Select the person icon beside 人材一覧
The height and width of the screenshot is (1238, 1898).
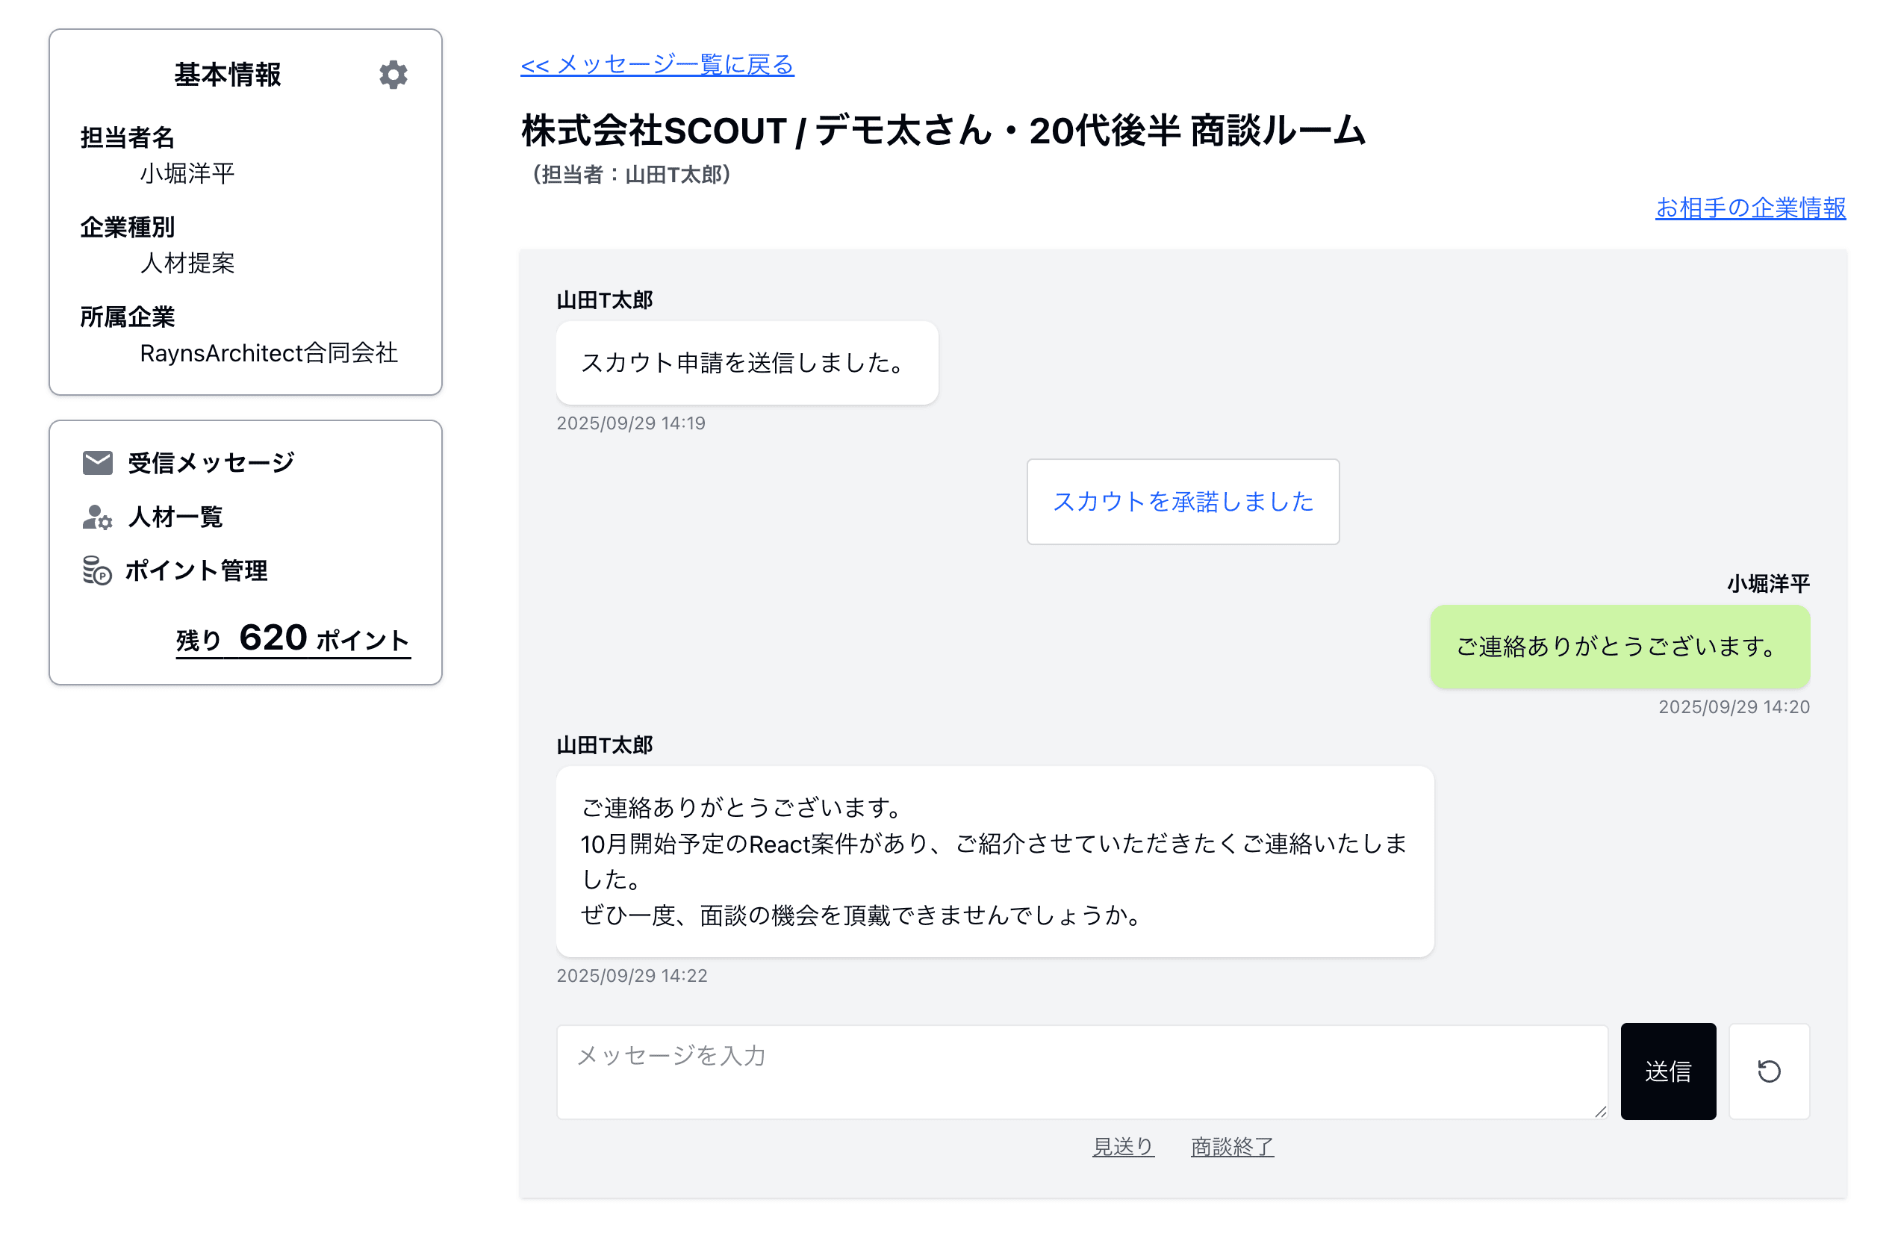pos(96,517)
